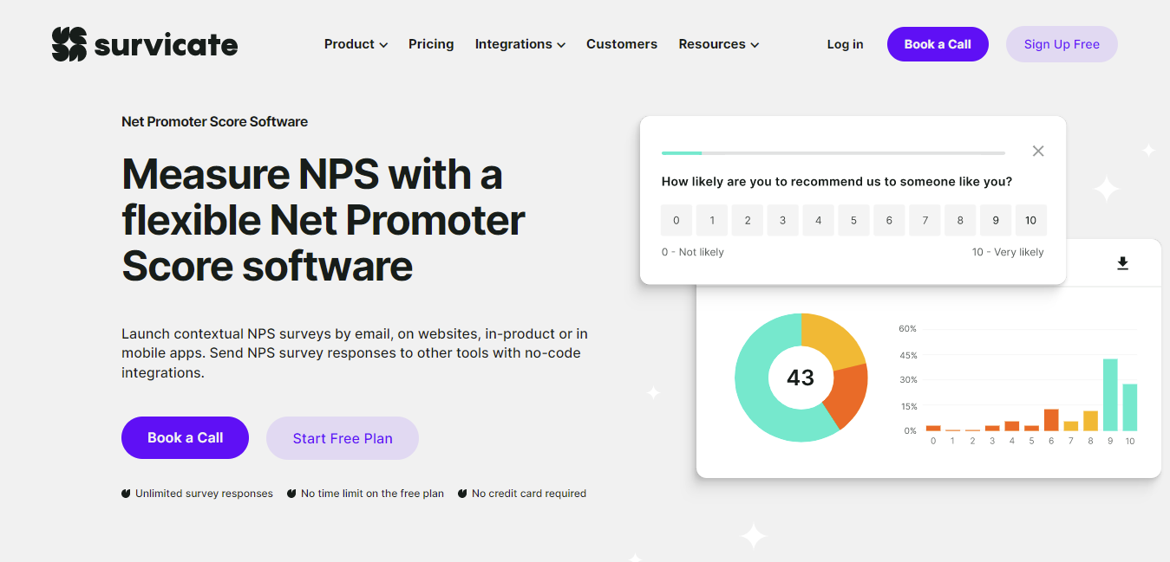
Task: Click the Log in link
Action: [x=844, y=43]
